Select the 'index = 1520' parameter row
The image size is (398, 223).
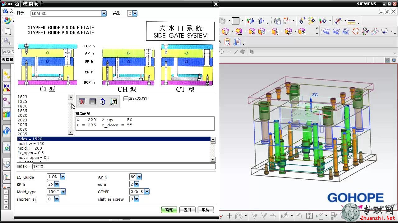point(114,139)
